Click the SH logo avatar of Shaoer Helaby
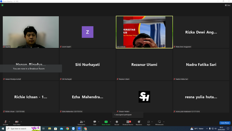The height and width of the screenshot is (131, 232). pos(144,97)
